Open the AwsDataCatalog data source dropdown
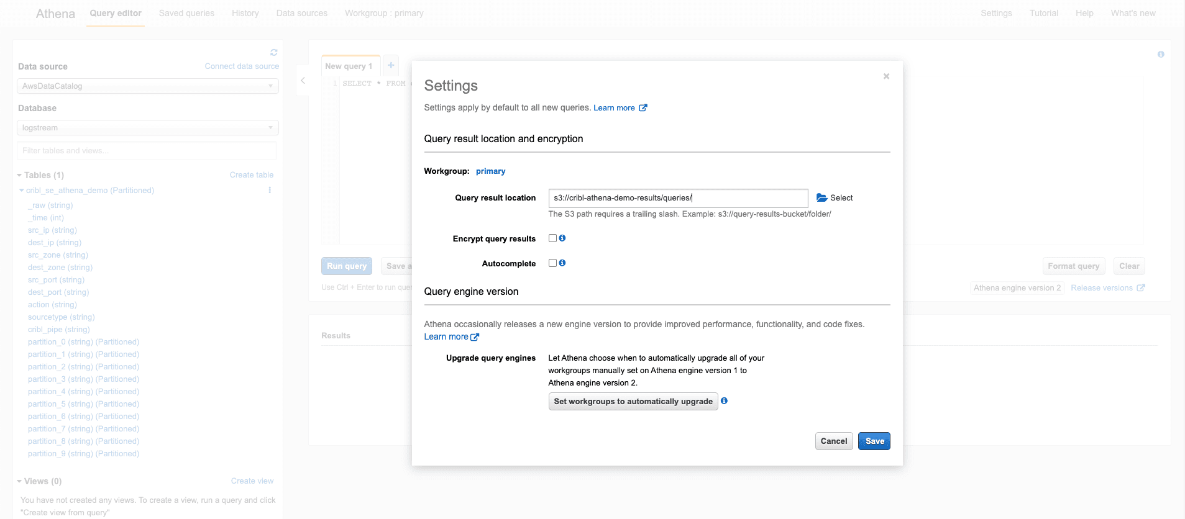 coord(147,86)
